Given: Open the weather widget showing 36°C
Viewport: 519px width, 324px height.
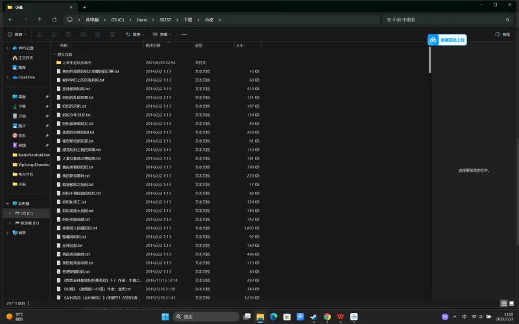Looking at the screenshot, I should pos(15,317).
